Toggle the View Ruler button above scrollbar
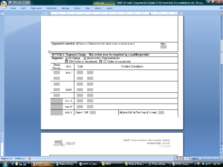The width and height of the screenshot is (223, 167). (221, 14)
